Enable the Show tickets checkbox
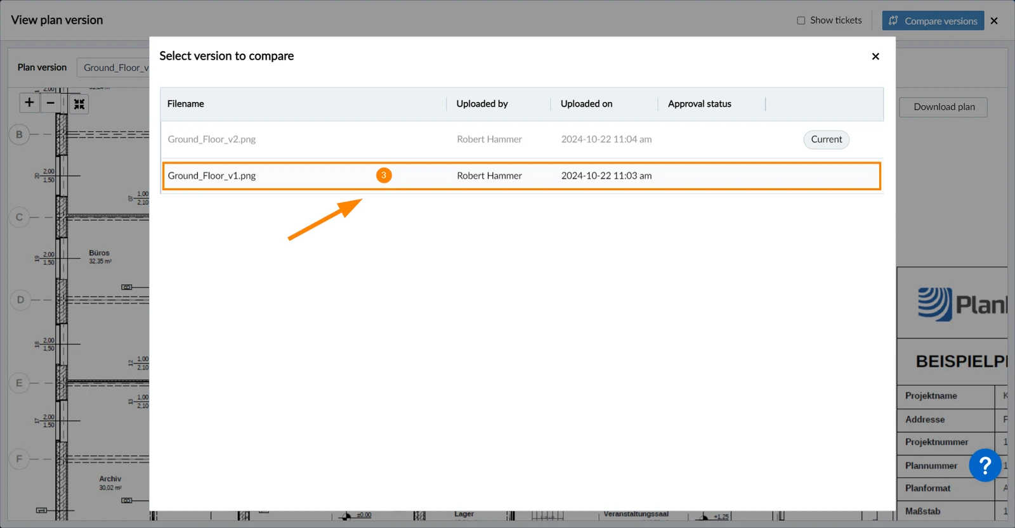The height and width of the screenshot is (528, 1015). coord(801,20)
